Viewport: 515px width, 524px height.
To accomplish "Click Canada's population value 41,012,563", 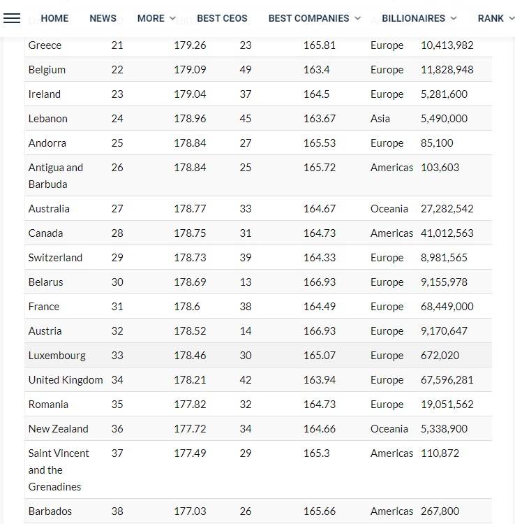I will click(x=447, y=233).
